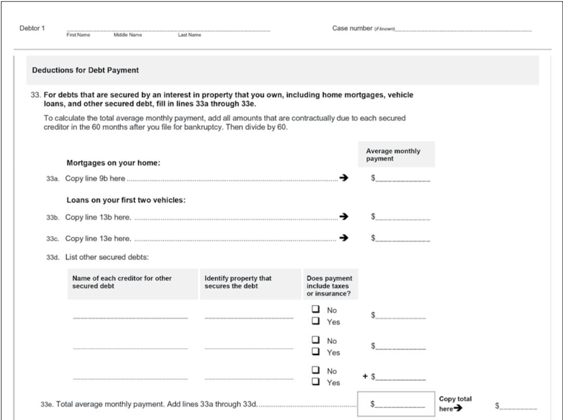Click the arrow icon on line 33a
The height and width of the screenshot is (420, 563).
[x=343, y=177]
